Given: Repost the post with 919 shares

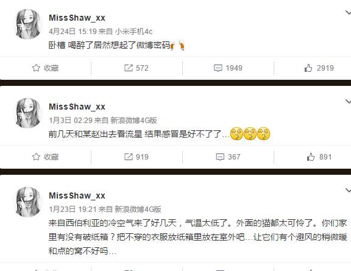Looking at the screenshot, I should click(136, 157).
